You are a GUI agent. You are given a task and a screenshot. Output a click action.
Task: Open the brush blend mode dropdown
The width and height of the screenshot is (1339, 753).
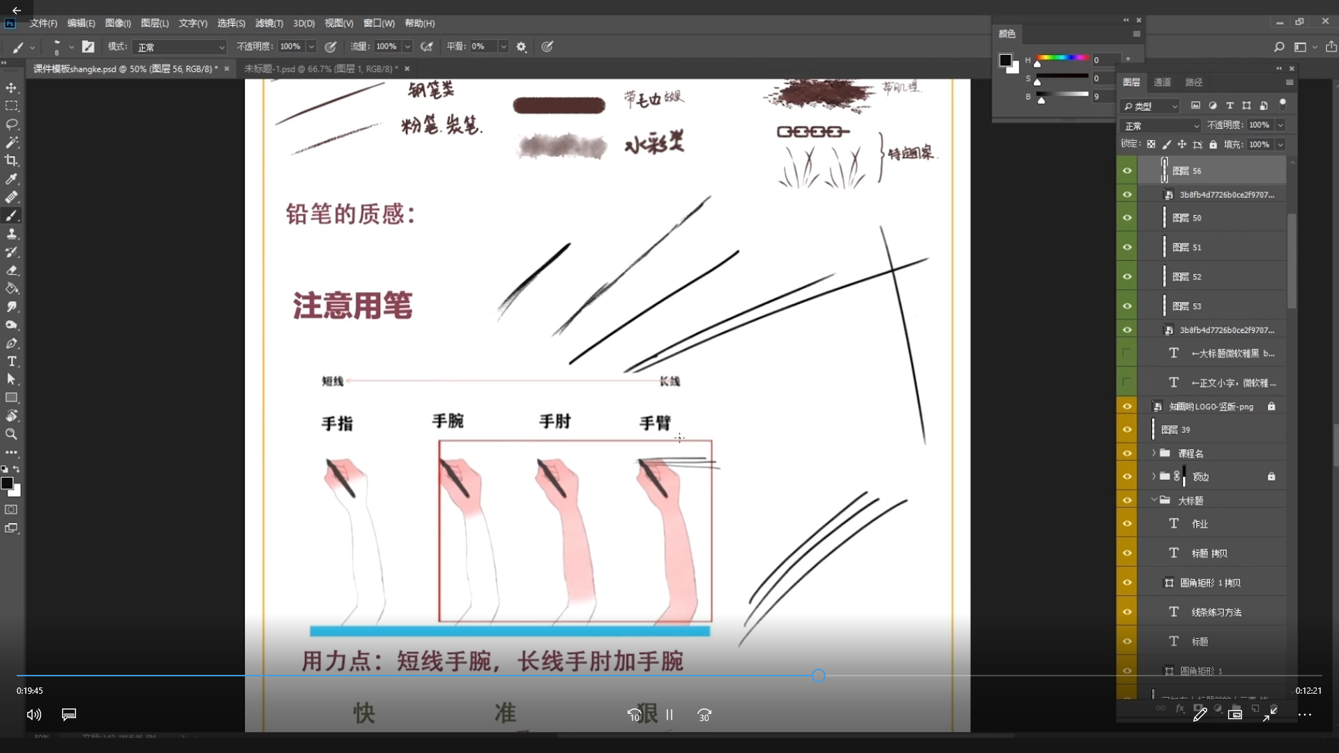[x=181, y=47]
